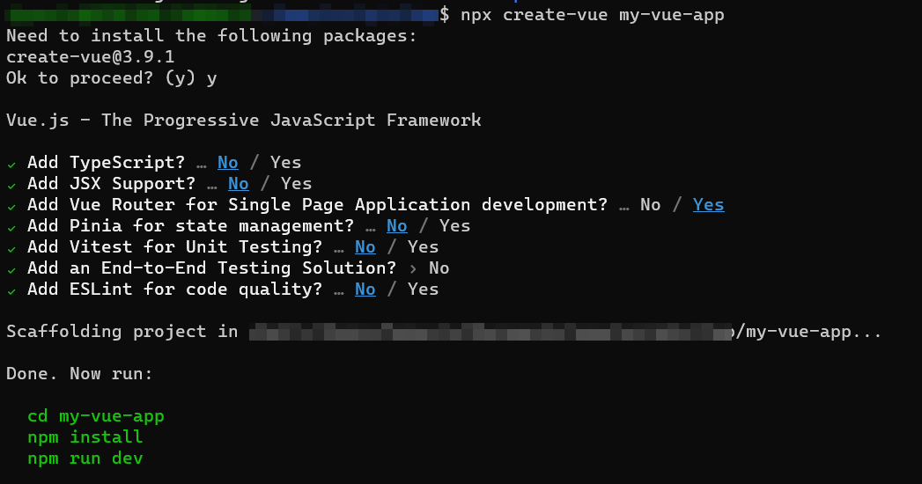Select 'No' for Add Vue Router
Viewport: 922px width, 484px height.
click(x=651, y=205)
